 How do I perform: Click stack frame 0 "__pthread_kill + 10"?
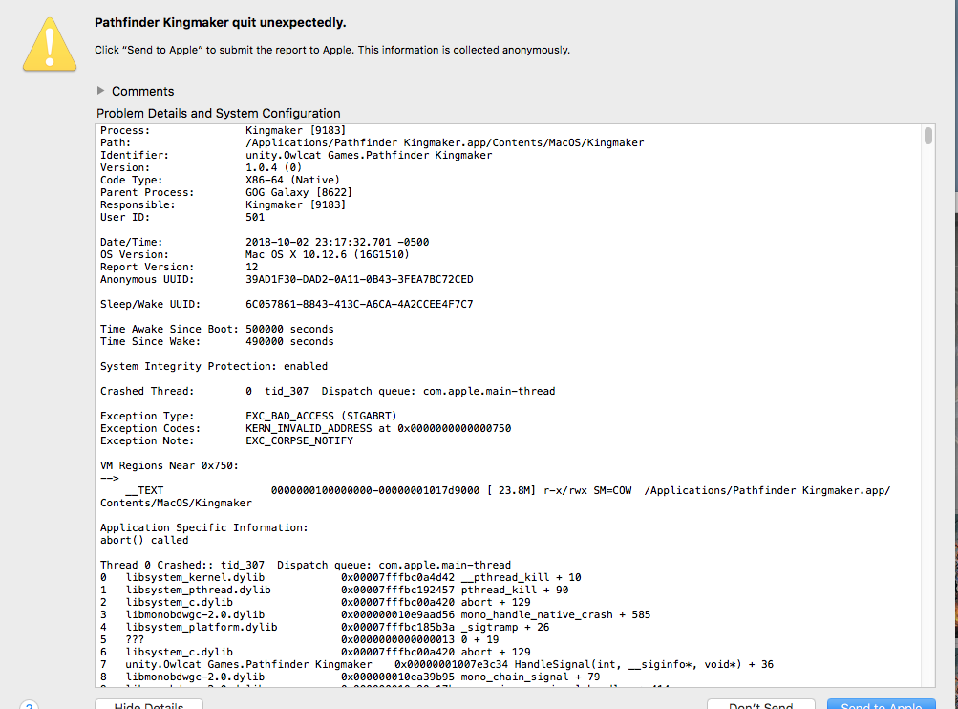coord(341,577)
